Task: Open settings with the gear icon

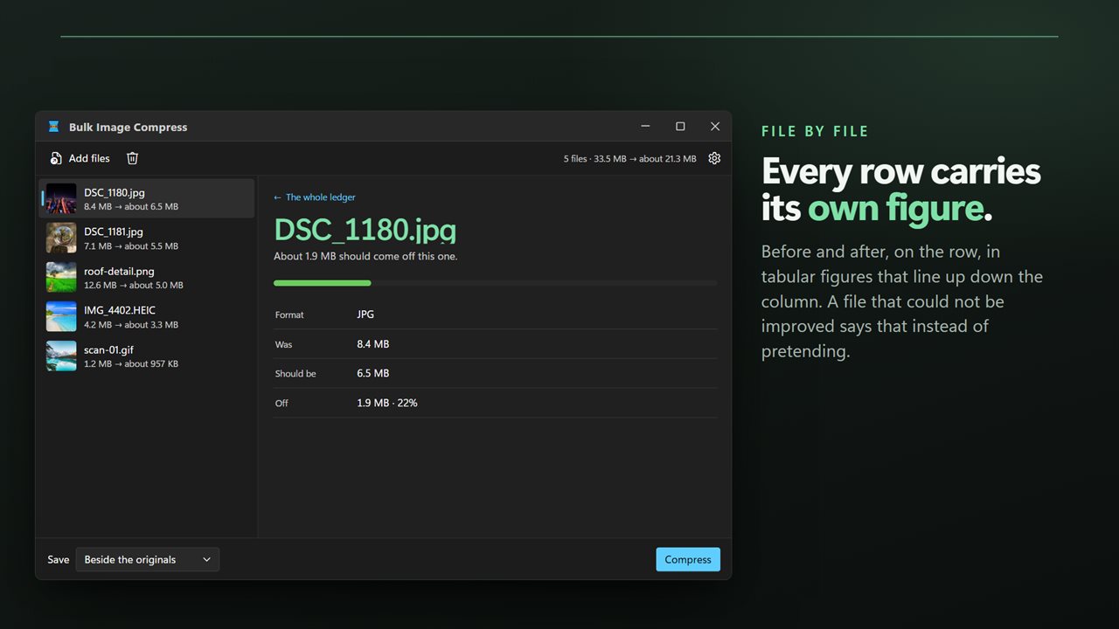Action: (714, 158)
